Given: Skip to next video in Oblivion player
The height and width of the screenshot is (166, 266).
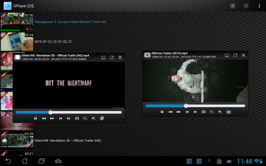Looking at the screenshot, I should pyautogui.click(x=195, y=112).
